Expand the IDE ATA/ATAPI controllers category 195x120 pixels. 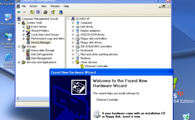click(73, 46)
